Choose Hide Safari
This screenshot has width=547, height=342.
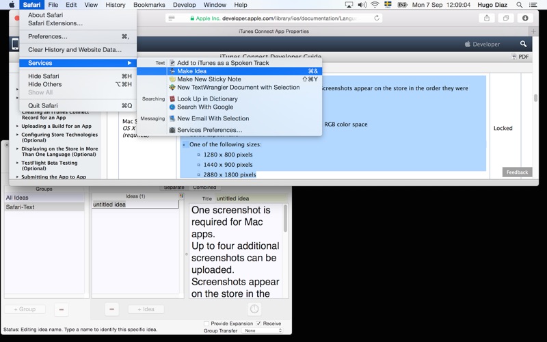[78, 76]
